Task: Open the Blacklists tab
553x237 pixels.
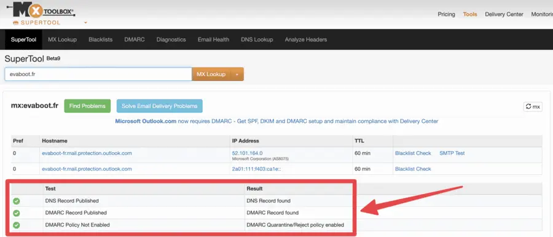Action: [101, 39]
